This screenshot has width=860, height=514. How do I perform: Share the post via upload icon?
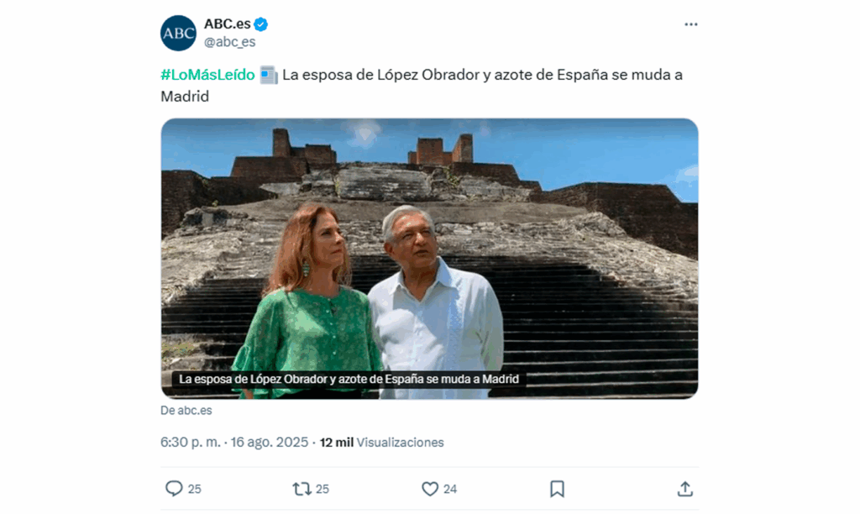point(684,488)
